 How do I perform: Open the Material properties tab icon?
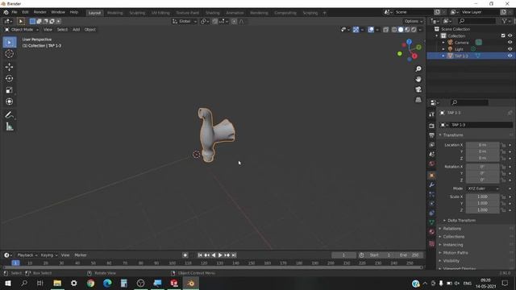tap(432, 231)
